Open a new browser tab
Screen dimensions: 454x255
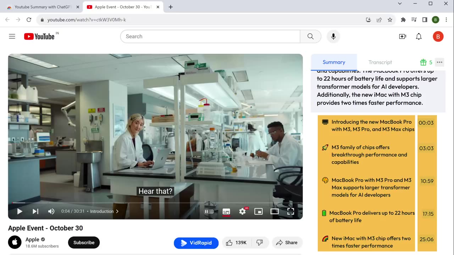[x=171, y=7]
